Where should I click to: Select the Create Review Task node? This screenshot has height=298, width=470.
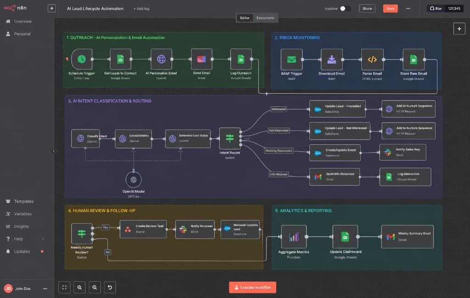click(143, 229)
